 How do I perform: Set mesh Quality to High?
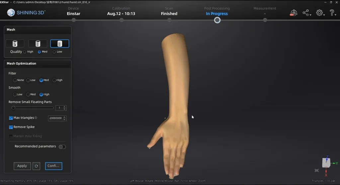(x=25, y=52)
